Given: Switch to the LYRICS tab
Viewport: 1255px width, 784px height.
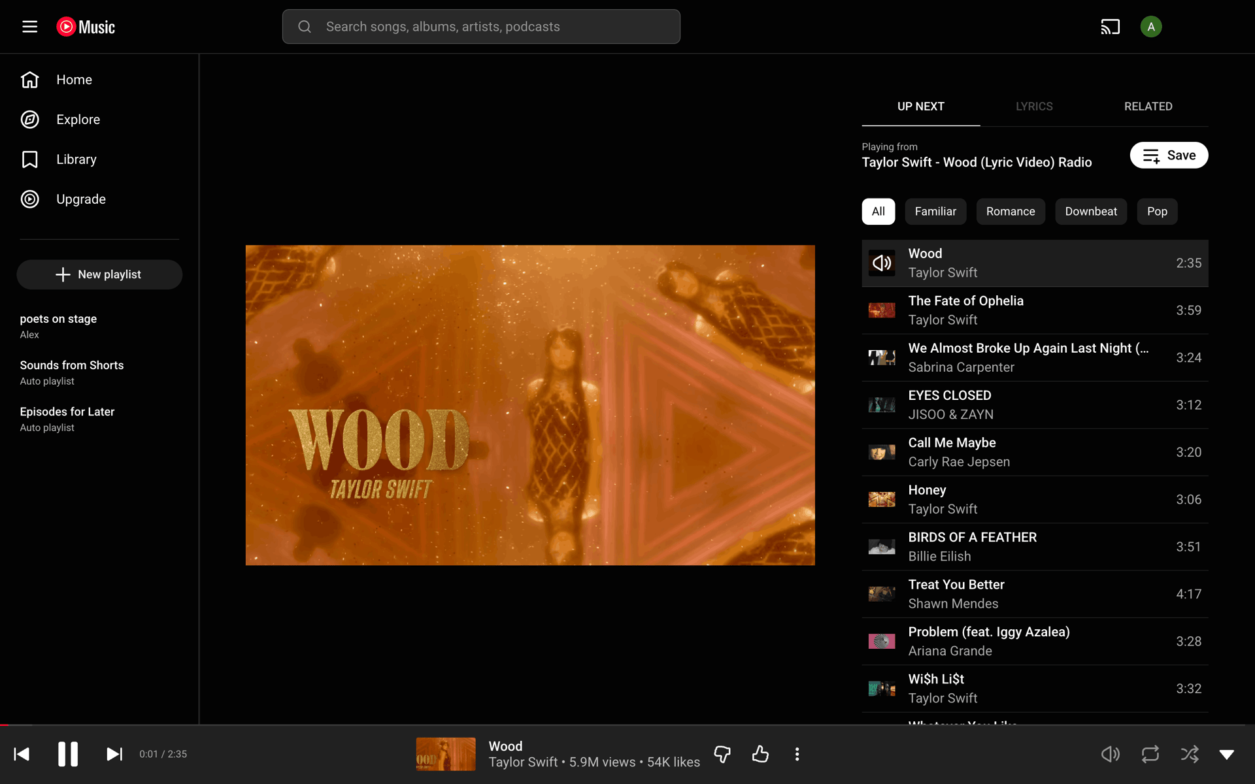Looking at the screenshot, I should coord(1034,106).
